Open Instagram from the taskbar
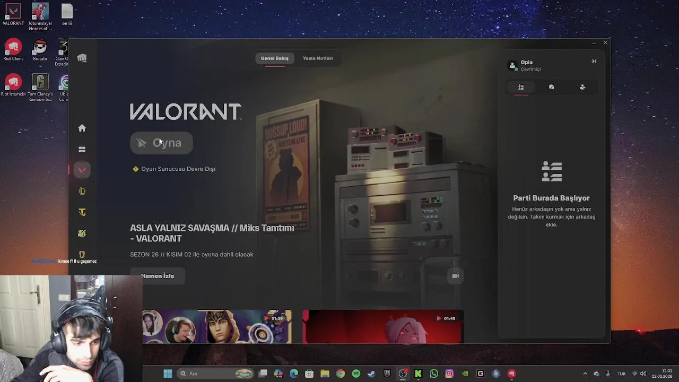This screenshot has height=382, width=679. pyautogui.click(x=449, y=374)
